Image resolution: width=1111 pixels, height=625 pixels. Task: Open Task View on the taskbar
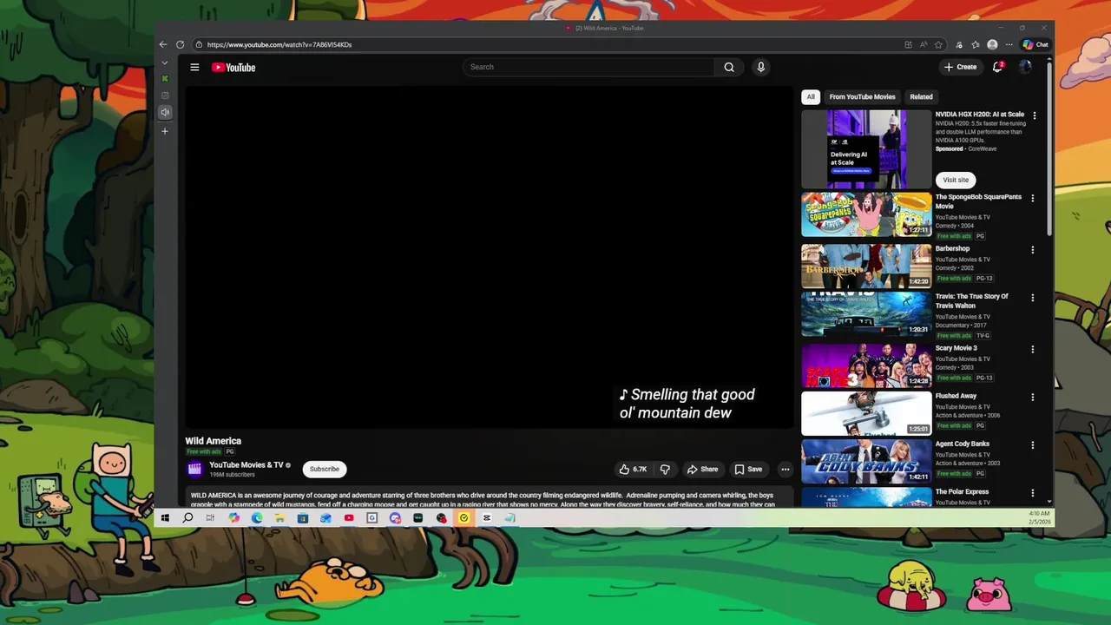[x=210, y=518]
